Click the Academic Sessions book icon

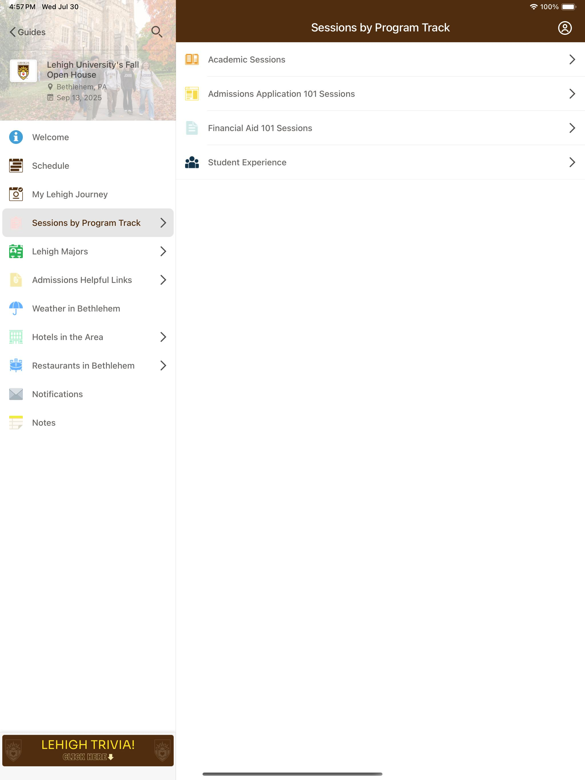192,59
